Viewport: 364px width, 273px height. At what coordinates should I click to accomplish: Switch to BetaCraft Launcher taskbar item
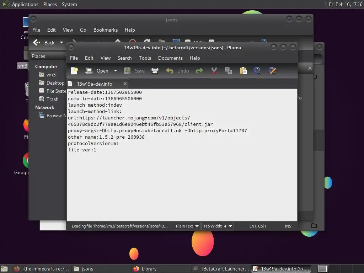(221, 269)
